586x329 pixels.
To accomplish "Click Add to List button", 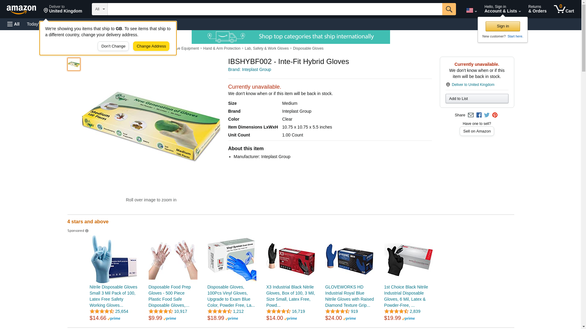I will pos(477,98).
